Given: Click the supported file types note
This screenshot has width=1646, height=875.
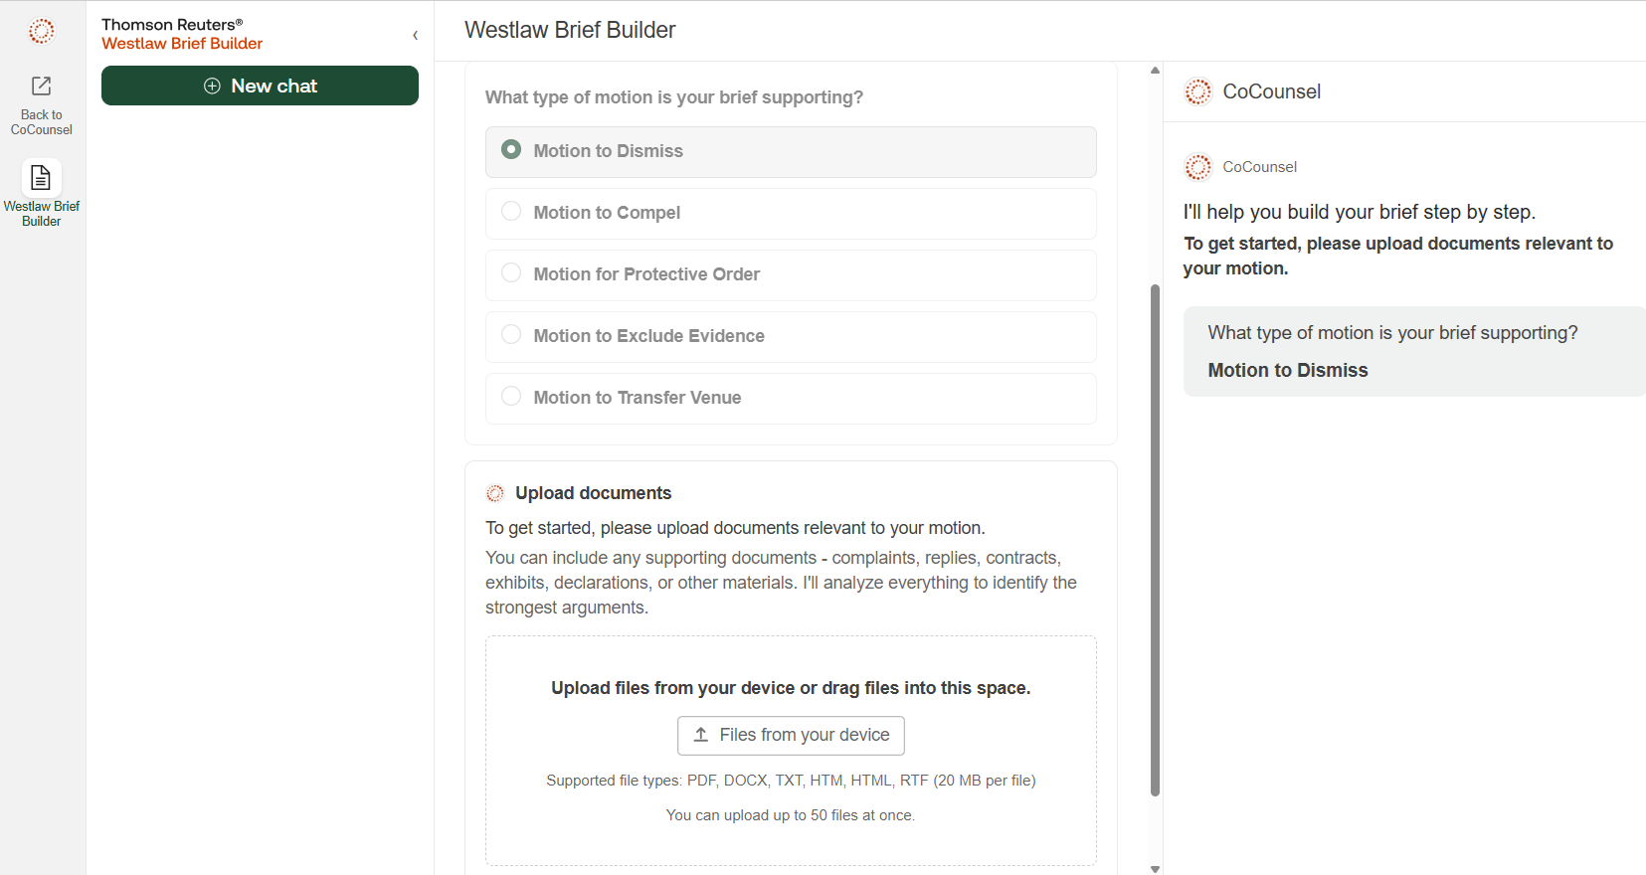Looking at the screenshot, I should click(x=791, y=781).
